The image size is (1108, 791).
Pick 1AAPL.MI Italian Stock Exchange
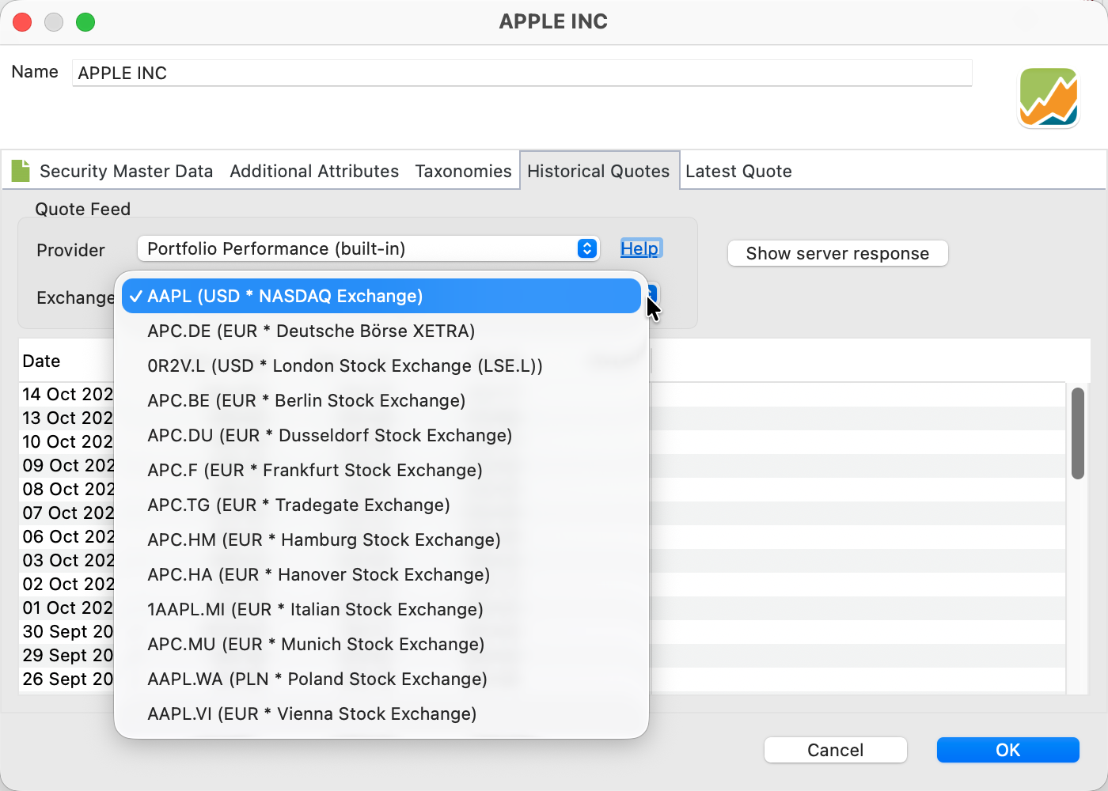(315, 609)
